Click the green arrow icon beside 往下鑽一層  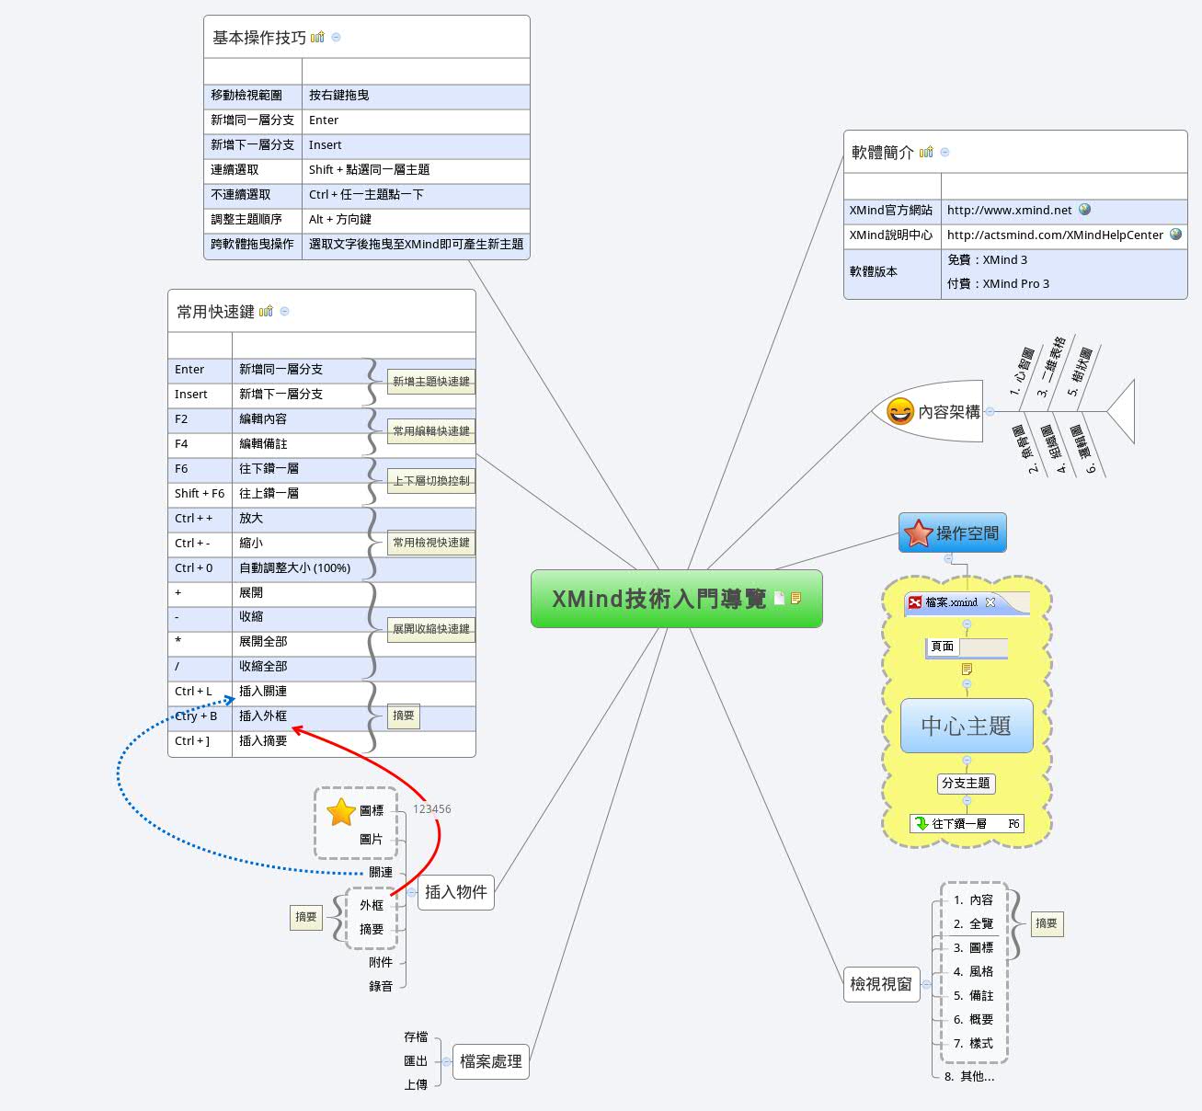(921, 824)
